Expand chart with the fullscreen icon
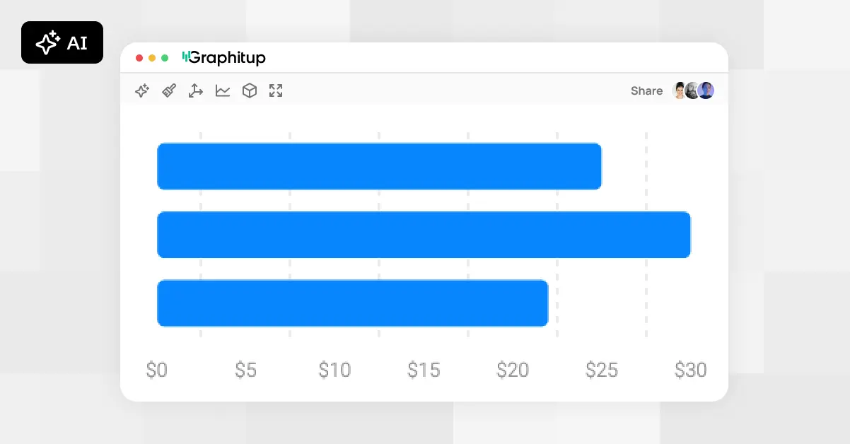This screenshot has height=444, width=850. 276,90
